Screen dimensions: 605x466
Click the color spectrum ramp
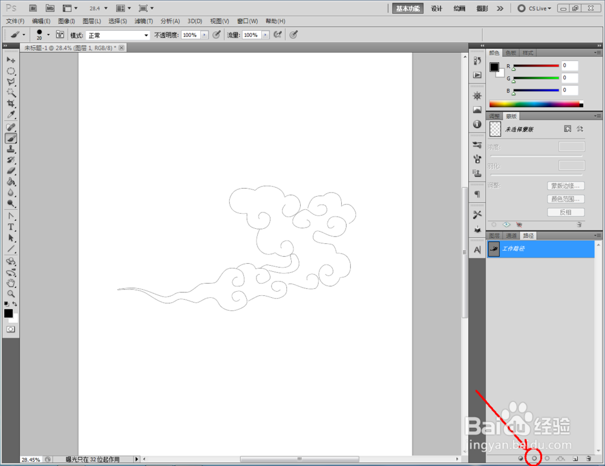[x=536, y=104]
